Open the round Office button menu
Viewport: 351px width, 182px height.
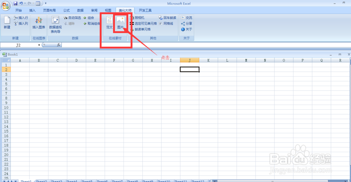[x=5, y=6]
